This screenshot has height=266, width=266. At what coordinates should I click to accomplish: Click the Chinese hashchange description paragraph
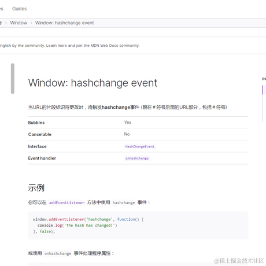pyautogui.click(x=127, y=107)
